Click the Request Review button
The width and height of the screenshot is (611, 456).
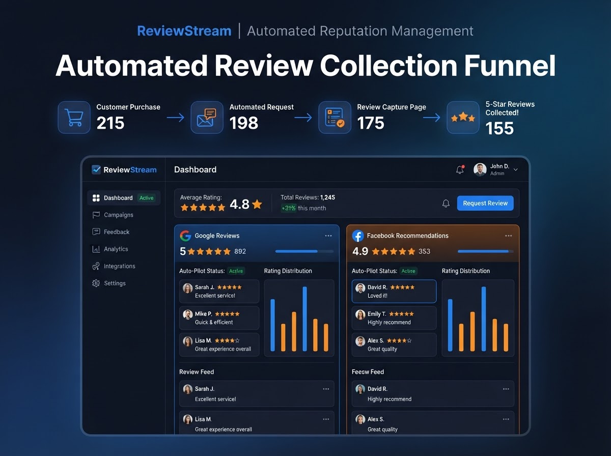point(485,203)
